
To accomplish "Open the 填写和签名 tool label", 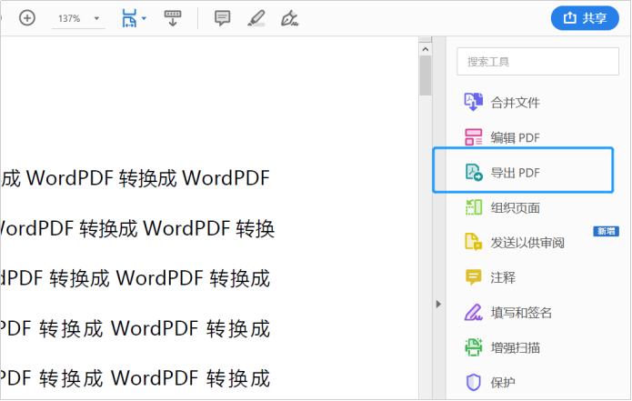I will click(521, 313).
